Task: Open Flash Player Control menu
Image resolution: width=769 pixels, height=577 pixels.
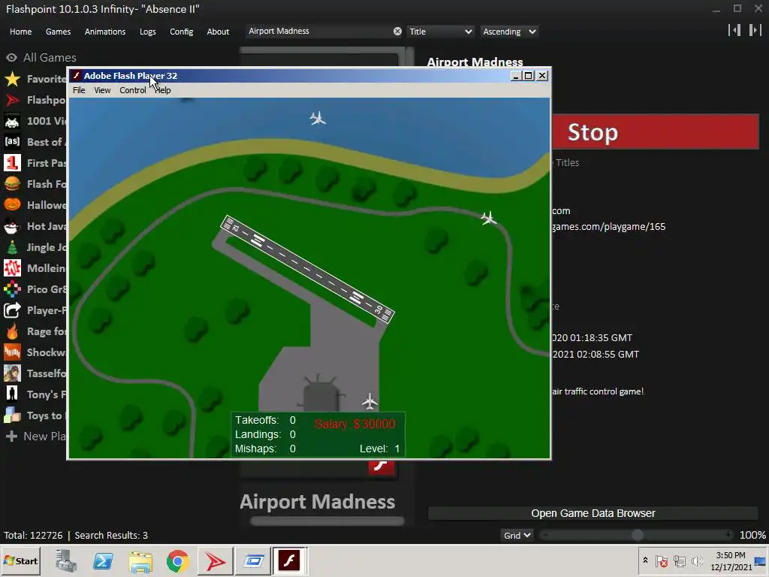Action: point(132,90)
